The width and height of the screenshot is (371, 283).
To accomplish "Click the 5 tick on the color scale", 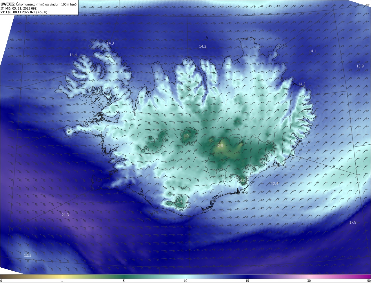I will click(124, 281).
